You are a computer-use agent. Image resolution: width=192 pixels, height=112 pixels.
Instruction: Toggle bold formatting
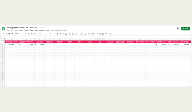pyautogui.click(x=57, y=34)
